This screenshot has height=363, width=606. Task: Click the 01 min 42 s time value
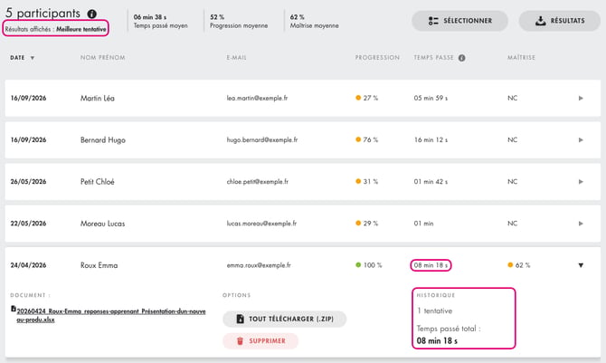click(431, 182)
